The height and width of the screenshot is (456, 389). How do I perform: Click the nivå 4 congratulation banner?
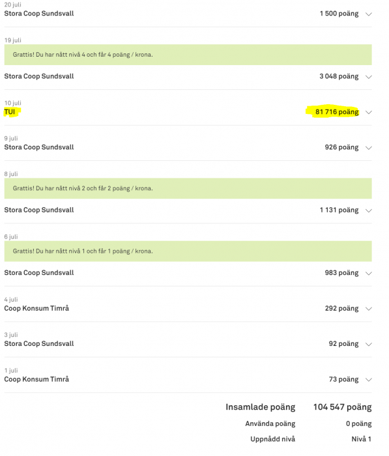coord(188,55)
